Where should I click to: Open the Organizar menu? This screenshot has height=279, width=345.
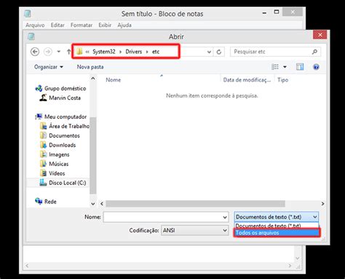[49, 67]
